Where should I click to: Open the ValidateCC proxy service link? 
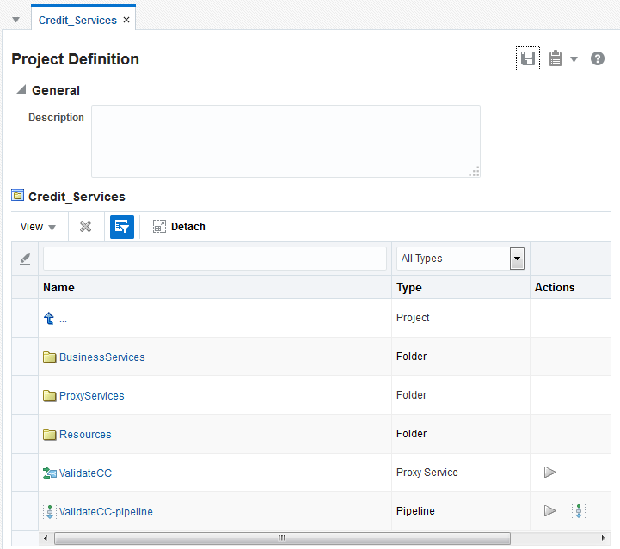(85, 473)
